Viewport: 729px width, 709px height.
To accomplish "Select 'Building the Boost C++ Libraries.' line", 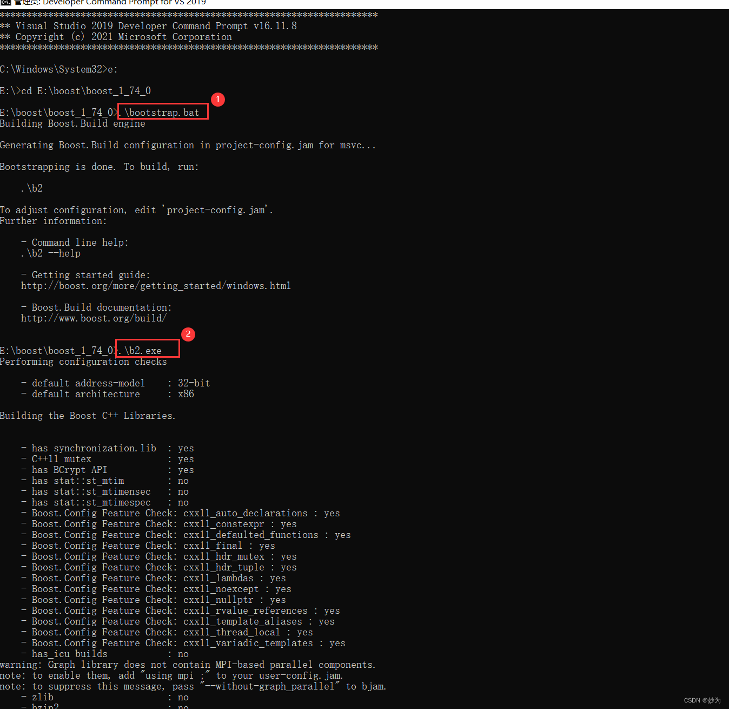I will tap(88, 416).
